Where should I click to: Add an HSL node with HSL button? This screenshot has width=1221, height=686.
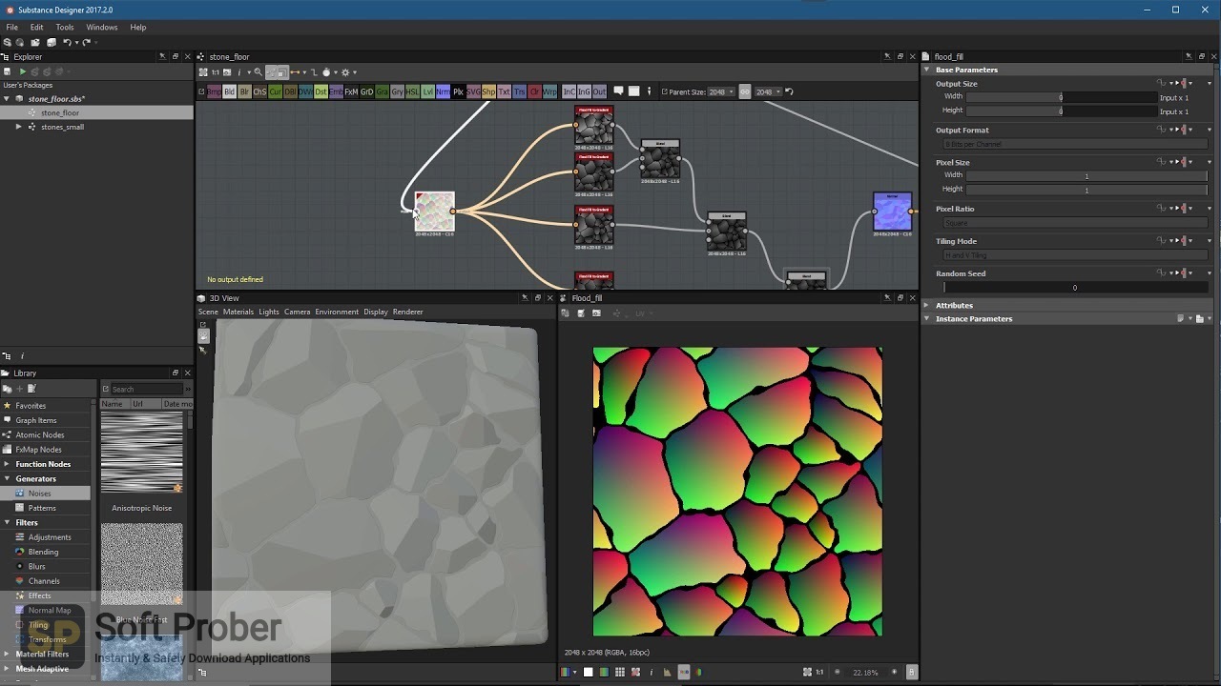pos(412,91)
